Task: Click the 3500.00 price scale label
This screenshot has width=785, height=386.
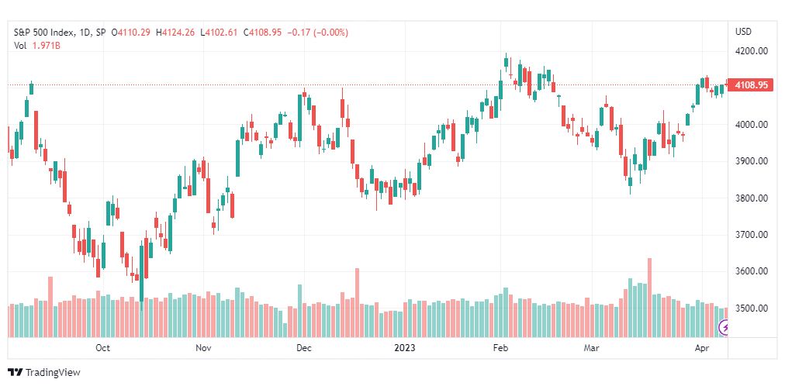Action: tap(752, 308)
